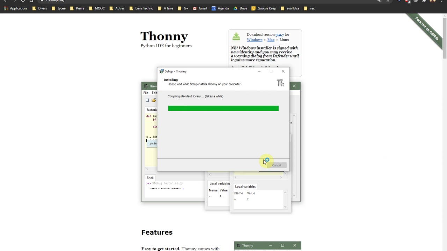
Task: Open the eval btsa bookmark folder
Action: [x=290, y=8]
